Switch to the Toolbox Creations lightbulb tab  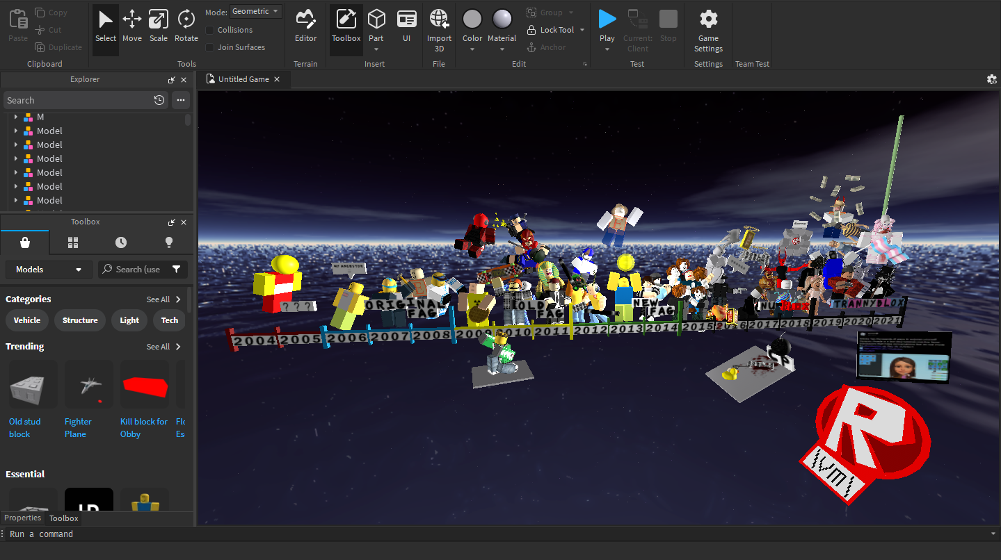click(168, 242)
